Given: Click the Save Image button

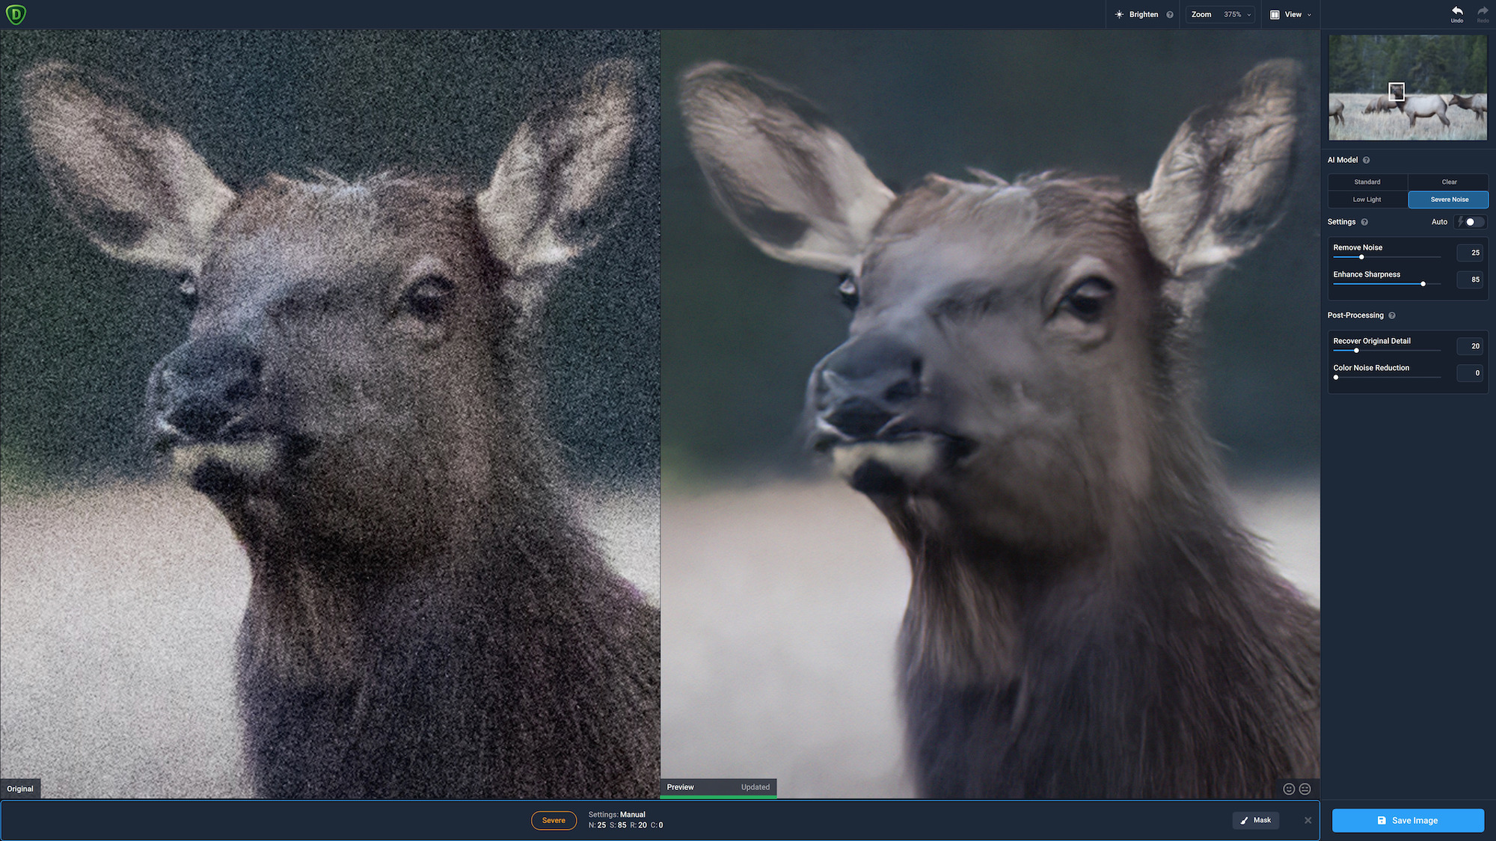Looking at the screenshot, I should pyautogui.click(x=1408, y=820).
